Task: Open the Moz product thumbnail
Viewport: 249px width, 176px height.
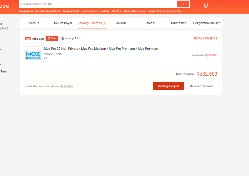Action: [33, 55]
